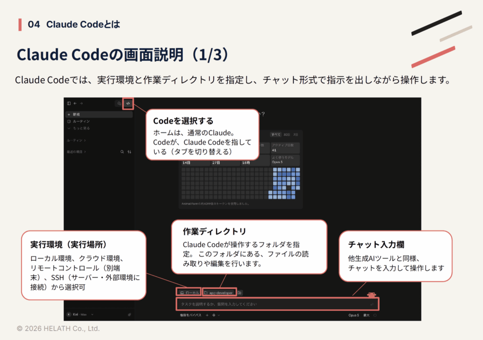
Task: Add attachment with the plus icon
Action: pos(207,315)
